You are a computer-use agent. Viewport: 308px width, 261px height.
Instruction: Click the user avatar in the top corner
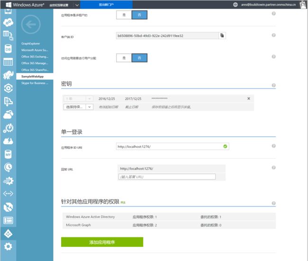(x=303, y=5)
